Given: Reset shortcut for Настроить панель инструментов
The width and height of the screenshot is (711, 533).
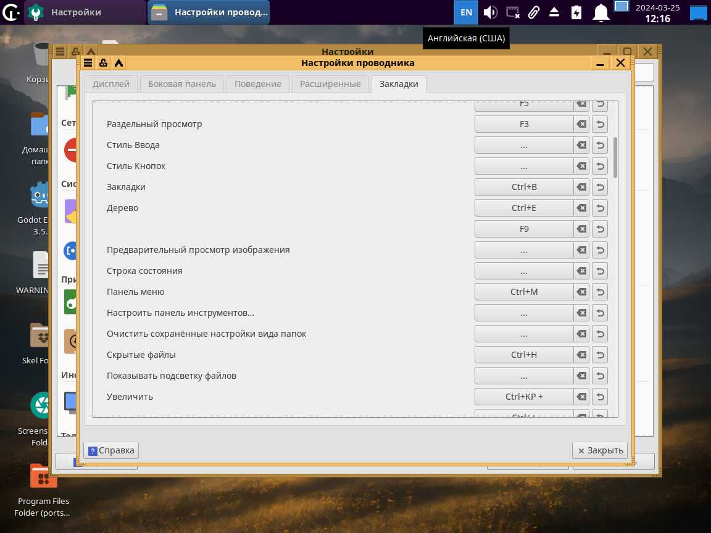Looking at the screenshot, I should point(600,313).
